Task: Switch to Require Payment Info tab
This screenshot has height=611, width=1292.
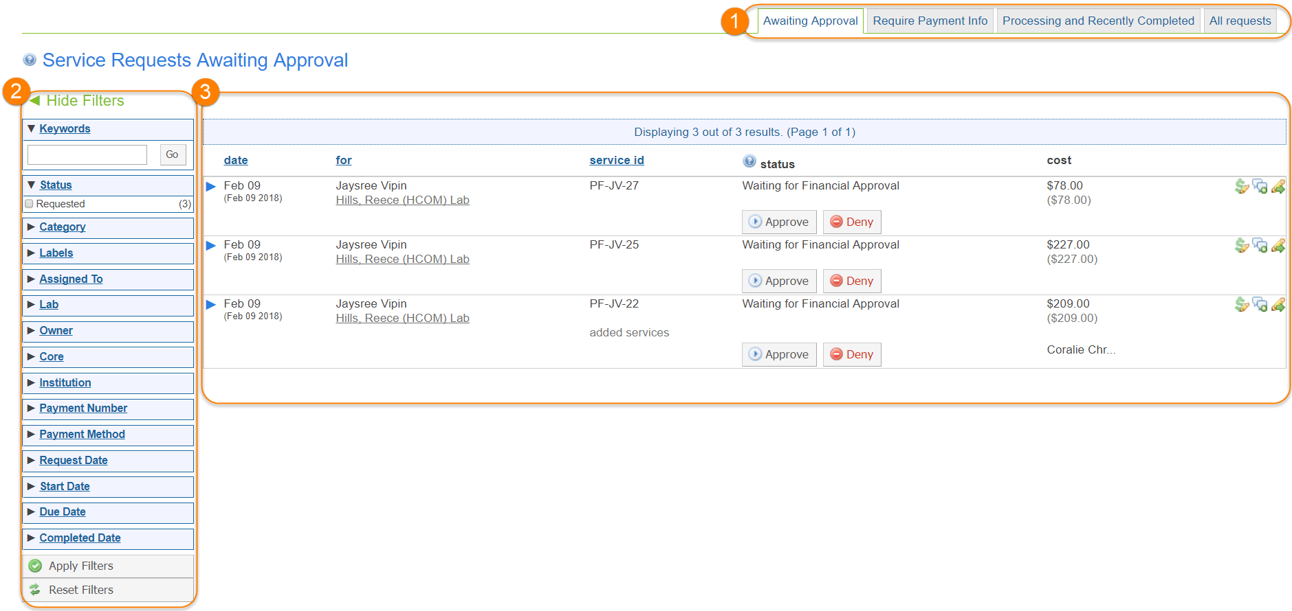Action: (x=930, y=21)
